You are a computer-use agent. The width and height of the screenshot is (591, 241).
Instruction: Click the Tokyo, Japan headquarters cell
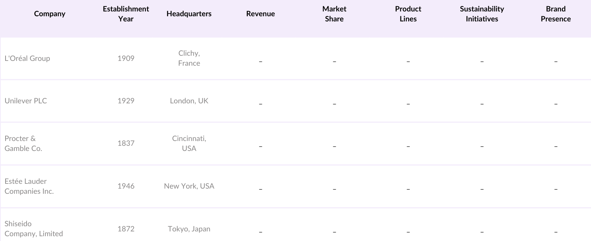189,229
